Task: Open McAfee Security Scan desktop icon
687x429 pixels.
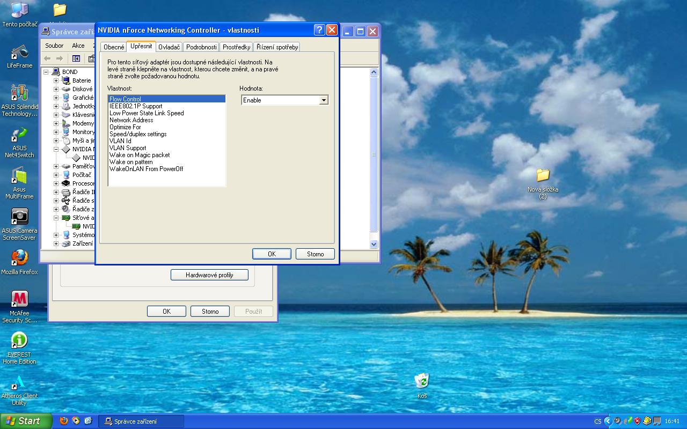Action: (19, 307)
